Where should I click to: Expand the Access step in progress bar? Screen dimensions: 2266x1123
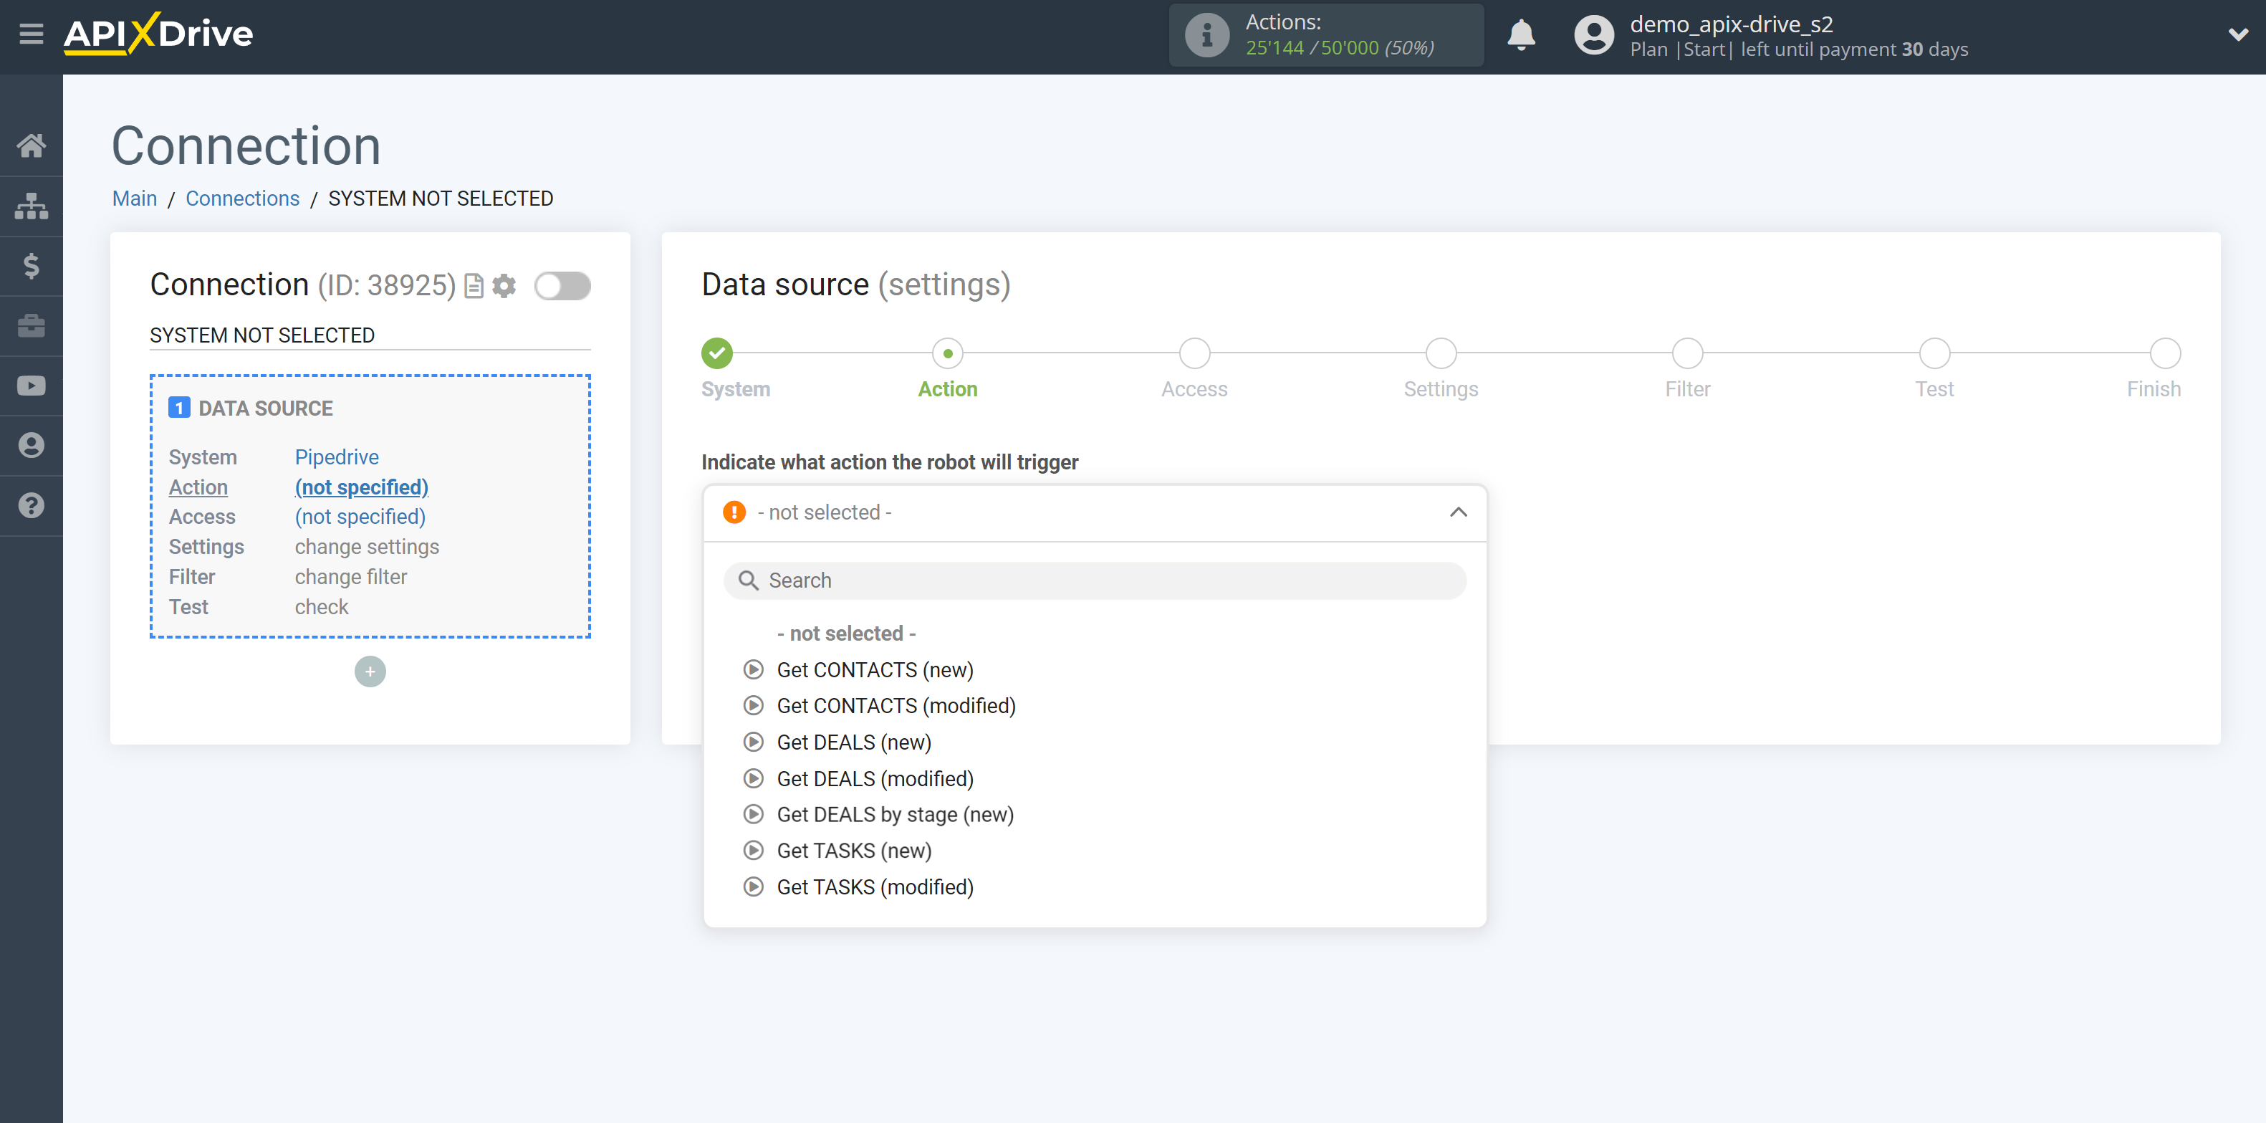point(1195,353)
